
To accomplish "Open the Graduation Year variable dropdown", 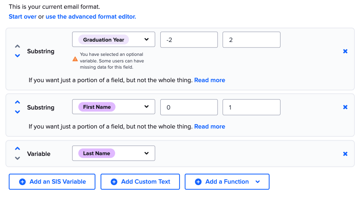I will point(114,39).
